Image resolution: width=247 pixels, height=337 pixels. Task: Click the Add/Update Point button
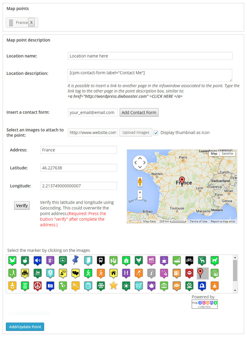pyautogui.click(x=25, y=327)
